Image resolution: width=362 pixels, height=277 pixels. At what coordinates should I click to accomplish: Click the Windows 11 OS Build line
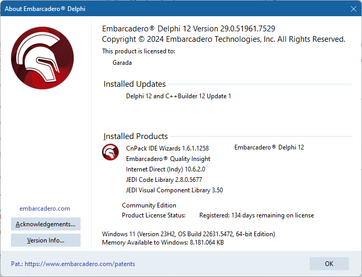point(188,234)
